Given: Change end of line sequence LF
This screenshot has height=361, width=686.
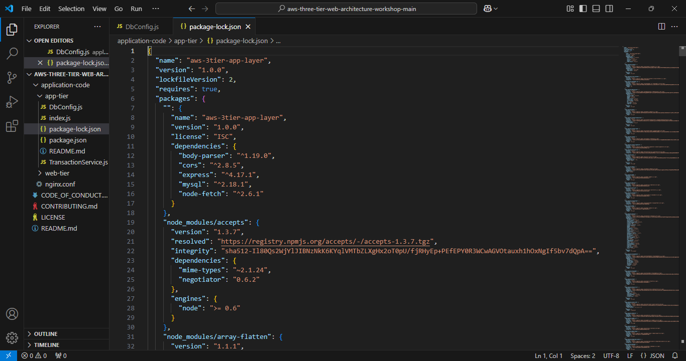Looking at the screenshot, I should [x=630, y=355].
